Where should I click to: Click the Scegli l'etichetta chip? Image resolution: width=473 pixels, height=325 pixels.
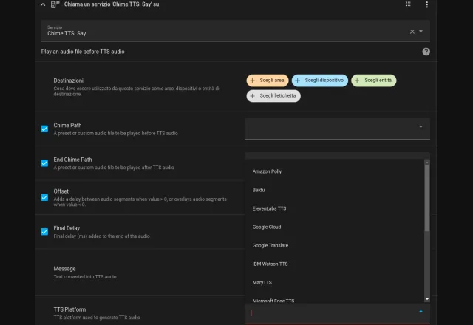(x=273, y=96)
